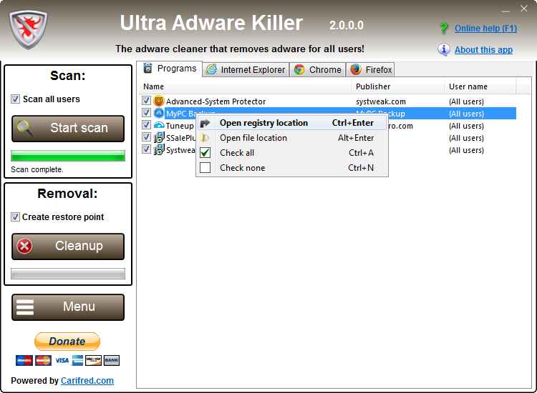The image size is (537, 393).
Task: Choose Open registry location from context menu
Action: coord(263,123)
